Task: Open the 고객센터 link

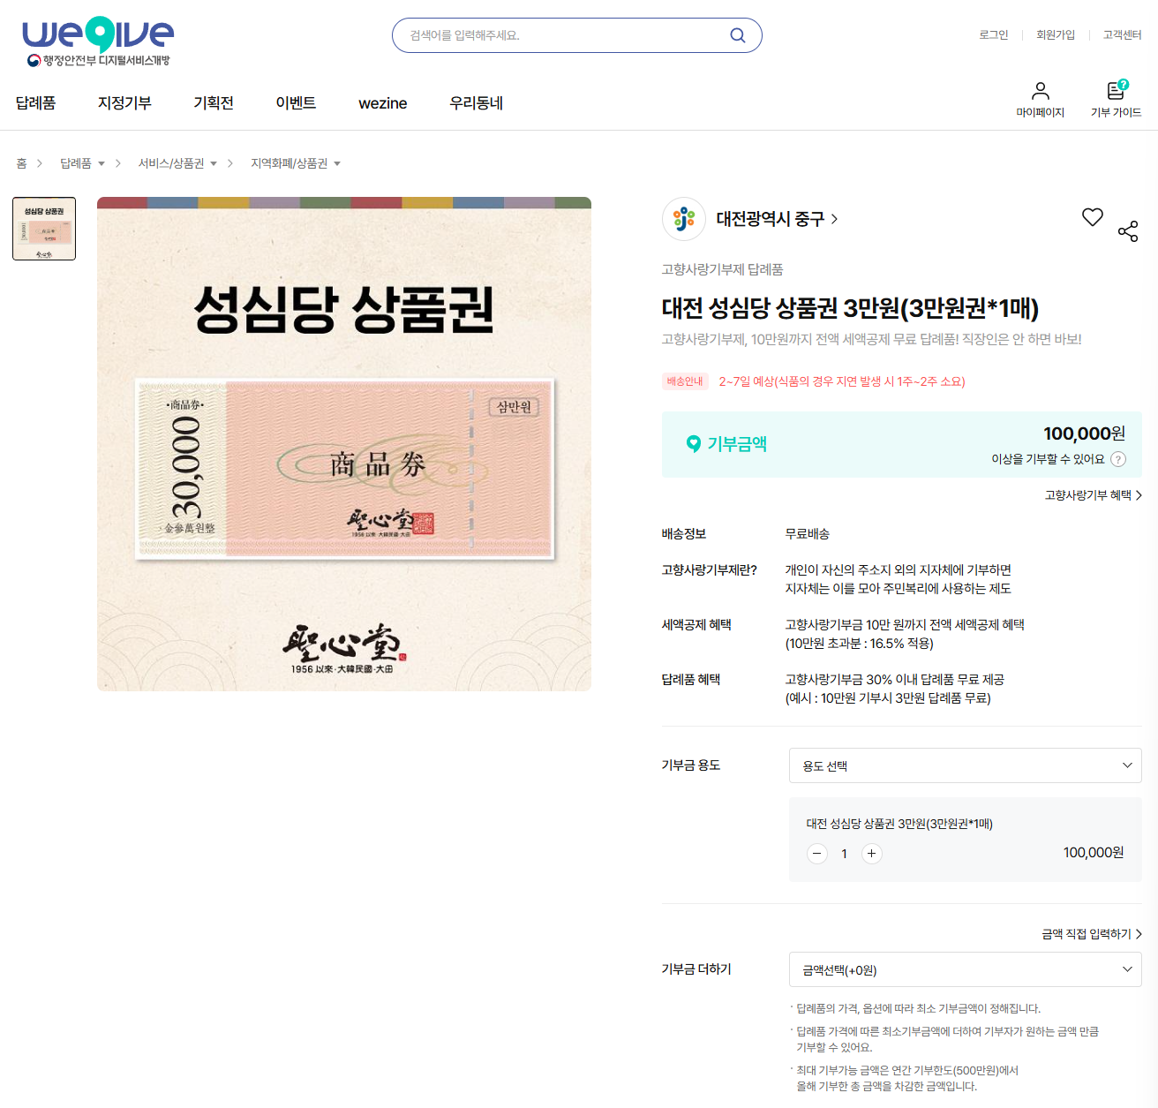Action: coord(1123,35)
